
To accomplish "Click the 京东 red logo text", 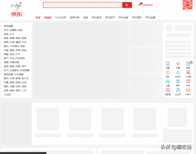I will coord(17,14).
